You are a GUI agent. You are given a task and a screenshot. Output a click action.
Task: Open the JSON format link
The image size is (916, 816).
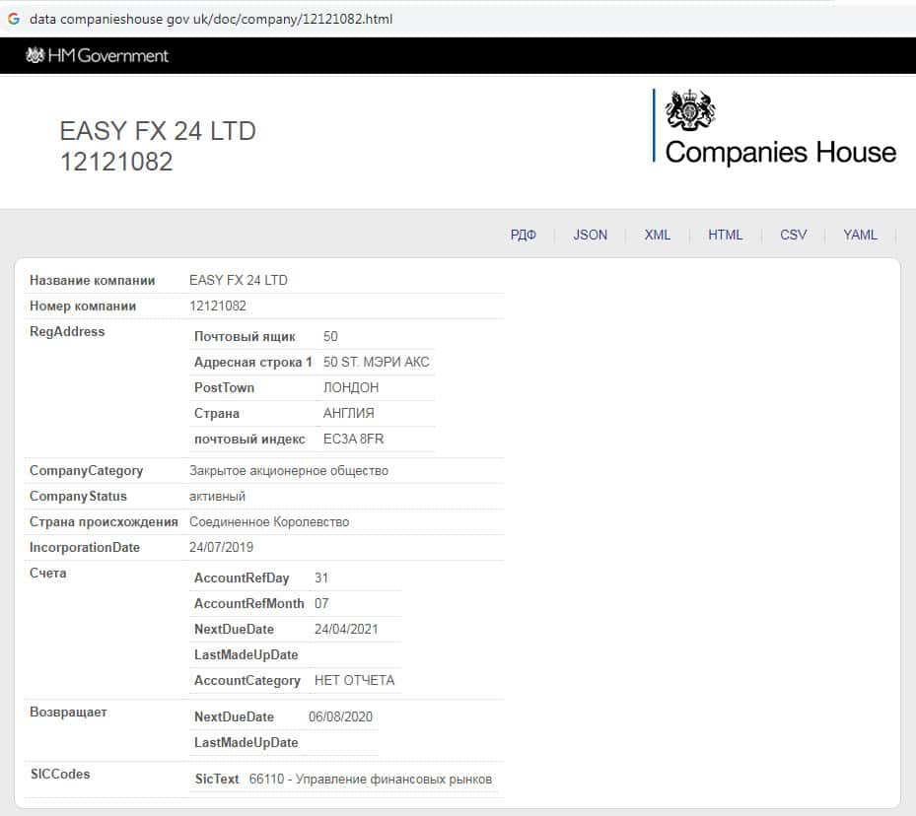(x=590, y=235)
